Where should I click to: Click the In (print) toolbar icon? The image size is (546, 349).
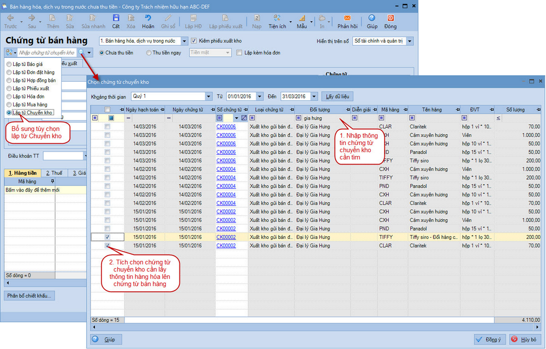click(322, 18)
